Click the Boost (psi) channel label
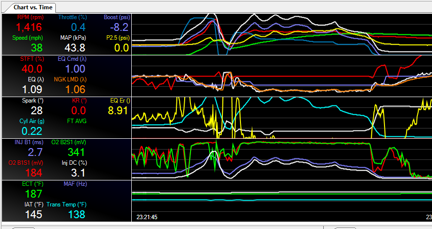 click(116, 17)
